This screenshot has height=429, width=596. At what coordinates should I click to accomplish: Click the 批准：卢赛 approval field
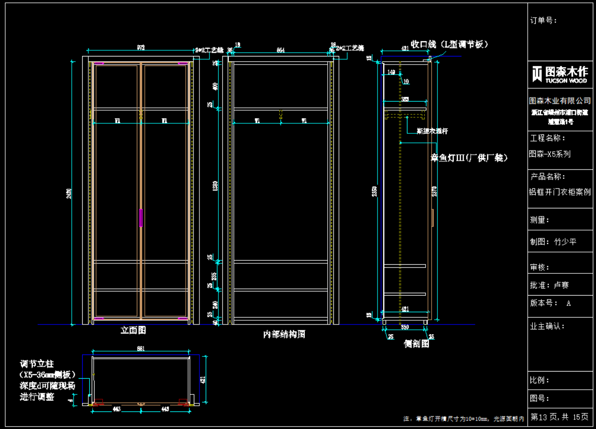pyautogui.click(x=549, y=285)
